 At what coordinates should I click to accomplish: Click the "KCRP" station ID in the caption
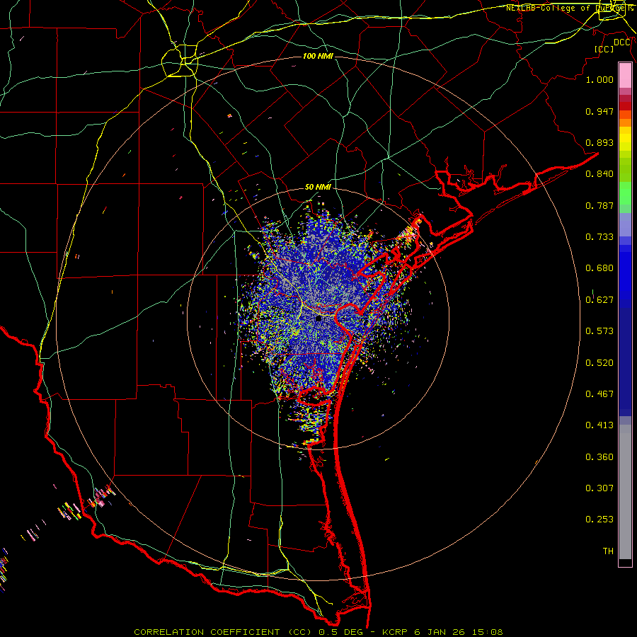(395, 632)
